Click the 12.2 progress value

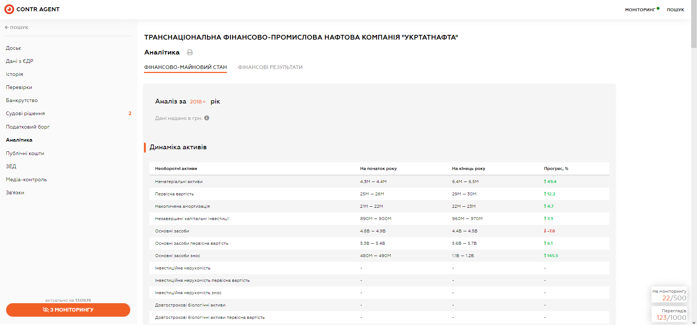click(x=549, y=194)
